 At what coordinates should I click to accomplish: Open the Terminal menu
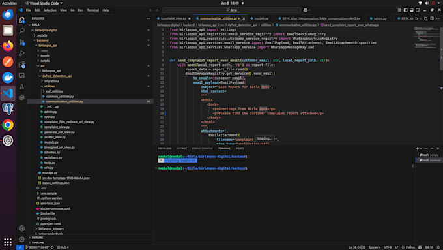point(93,10)
